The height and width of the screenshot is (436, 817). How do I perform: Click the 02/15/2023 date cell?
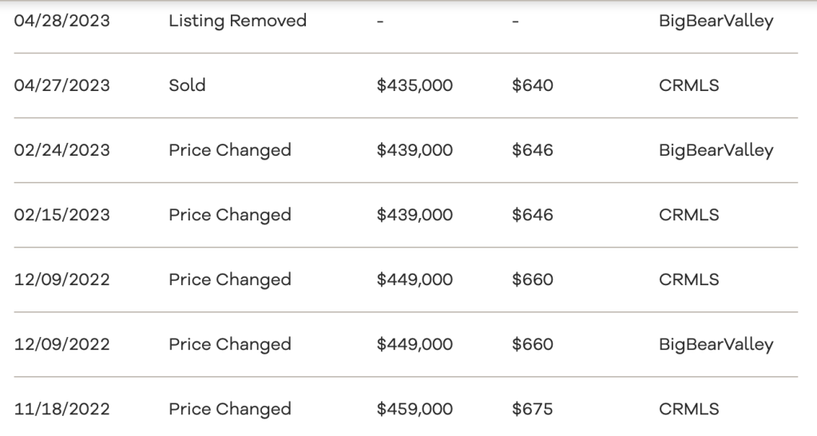point(62,215)
